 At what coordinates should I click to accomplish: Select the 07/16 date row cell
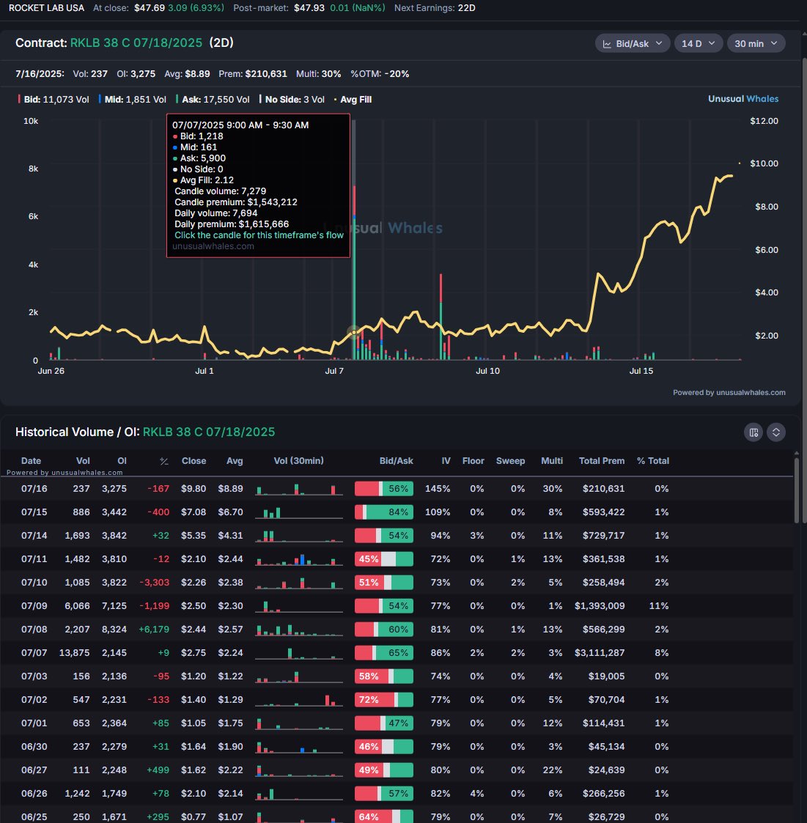click(34, 489)
